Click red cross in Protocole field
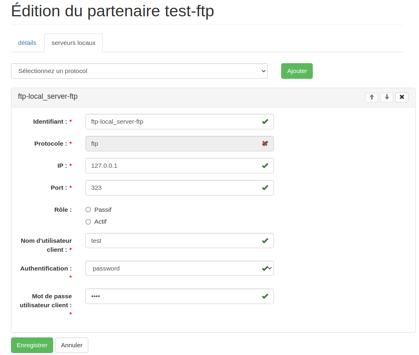419x355 pixels. point(265,144)
